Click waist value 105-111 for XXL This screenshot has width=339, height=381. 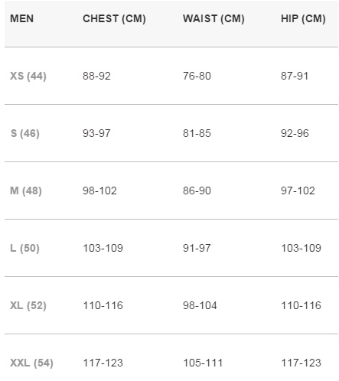(x=203, y=363)
